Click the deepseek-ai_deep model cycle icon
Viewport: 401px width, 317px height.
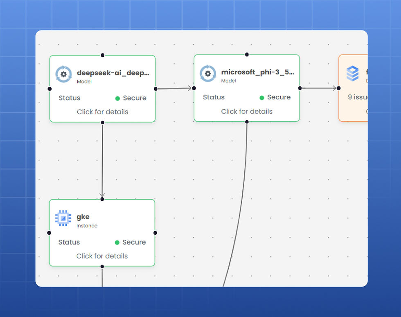pyautogui.click(x=63, y=74)
